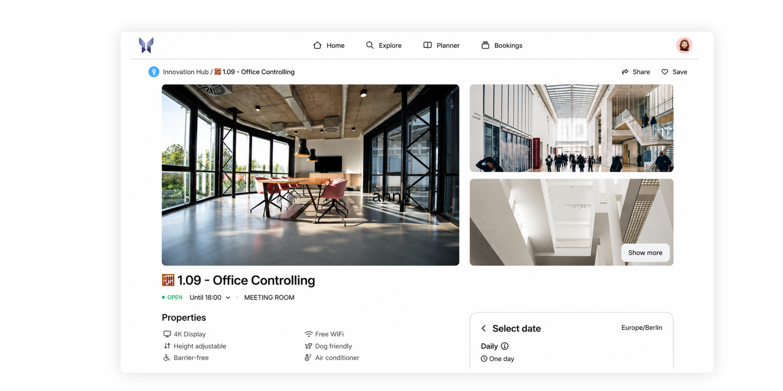Click the 4K Display property text
This screenshot has width=783, height=391.
190,334
